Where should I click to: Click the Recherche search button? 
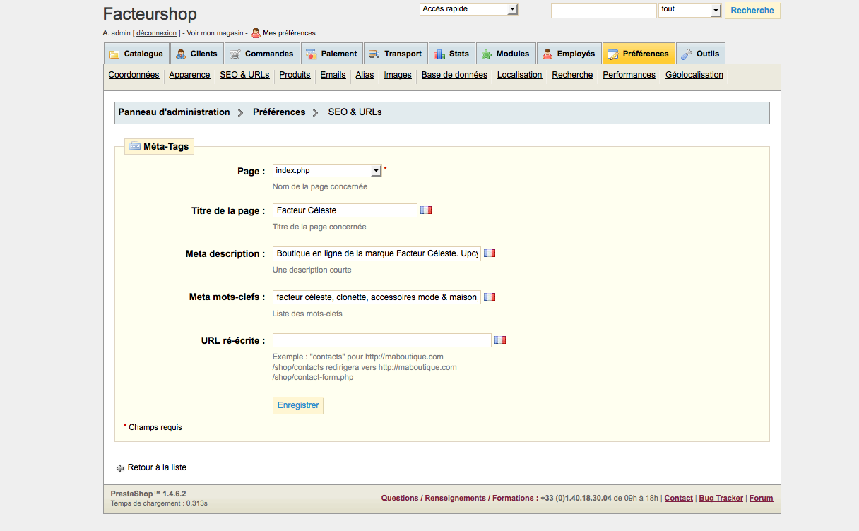[752, 11]
